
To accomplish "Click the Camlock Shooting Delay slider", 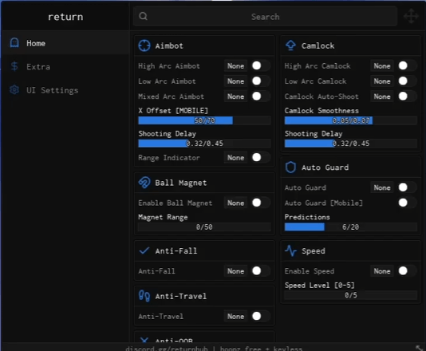I will tap(351, 143).
